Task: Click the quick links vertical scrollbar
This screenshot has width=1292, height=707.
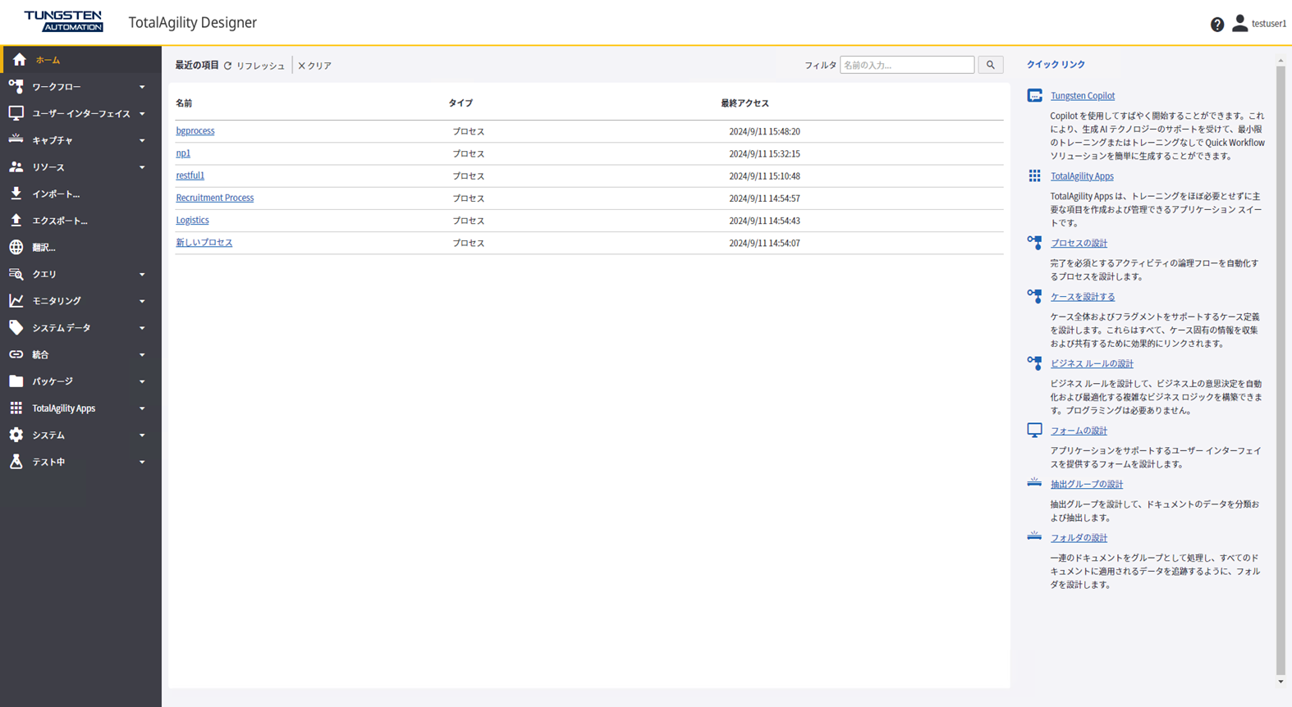Action: click(x=1281, y=369)
